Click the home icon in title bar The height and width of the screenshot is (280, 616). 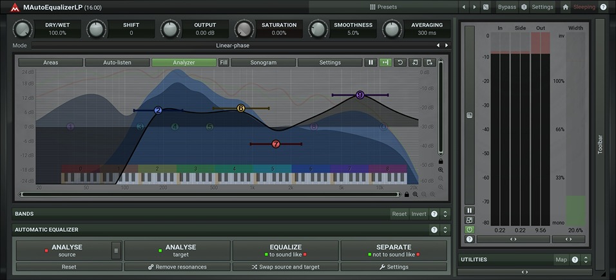[x=565, y=7]
